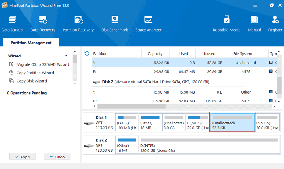Image resolution: width=284 pixels, height=169 pixels.
Task: Open the Space Analyzer tool
Action: pos(148,23)
